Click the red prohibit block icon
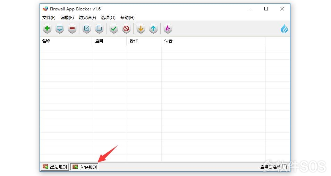Screen dimensions: 331x176 [x=126, y=28]
